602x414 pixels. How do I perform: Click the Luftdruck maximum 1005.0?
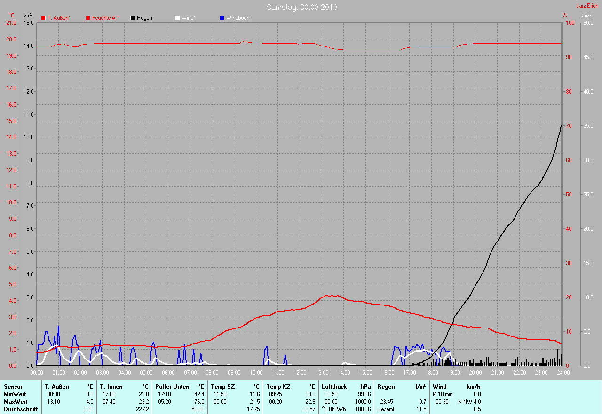(363, 402)
